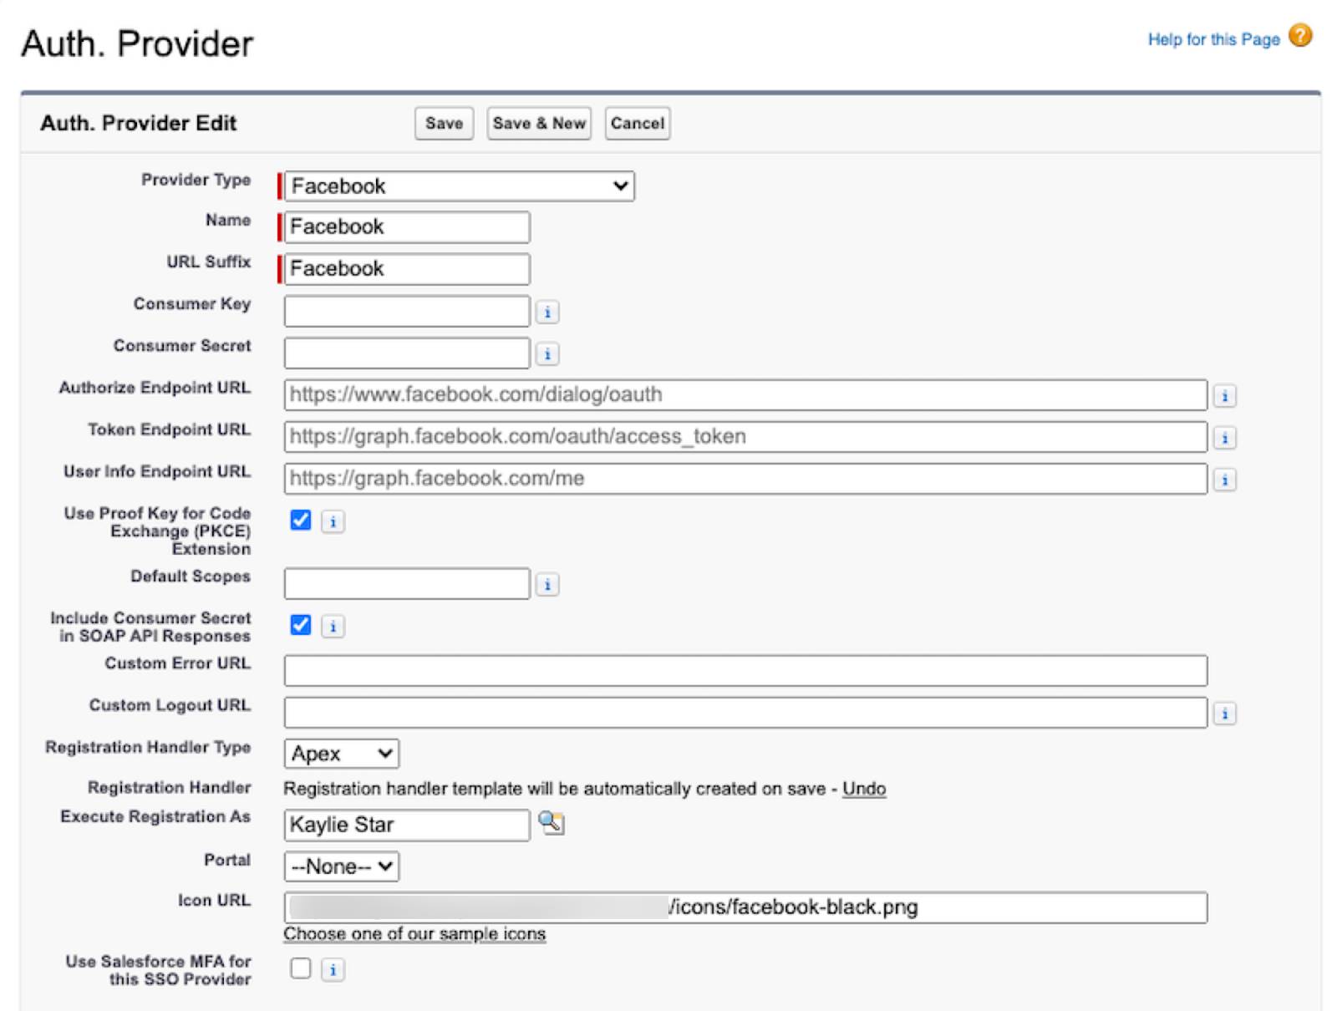Focus the Custom Error URL field
1337x1011 pixels.
pos(745,670)
